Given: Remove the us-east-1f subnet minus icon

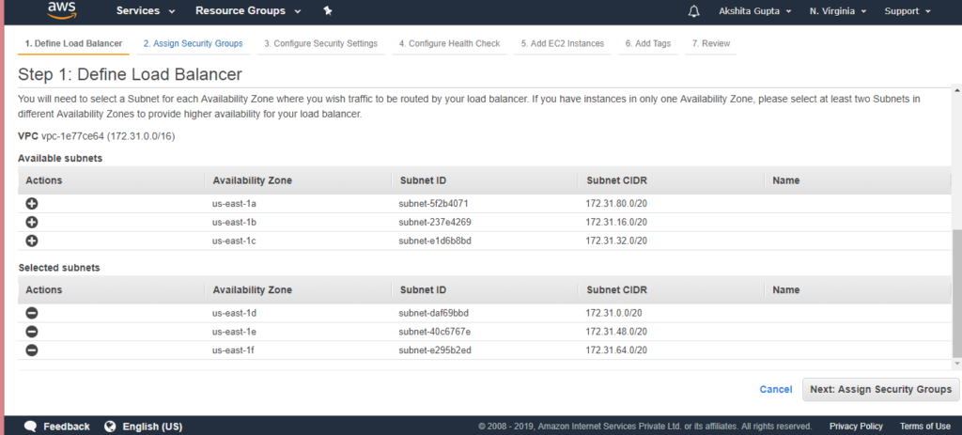Looking at the screenshot, I should [x=32, y=350].
